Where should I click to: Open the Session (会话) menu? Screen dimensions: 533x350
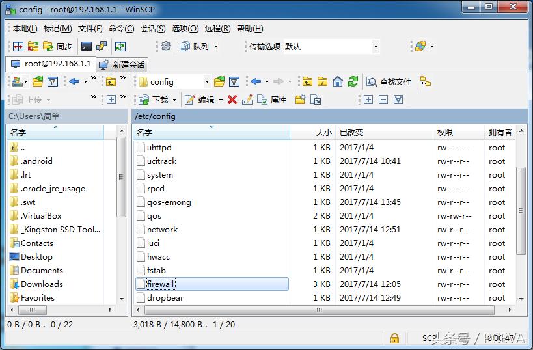153,29
